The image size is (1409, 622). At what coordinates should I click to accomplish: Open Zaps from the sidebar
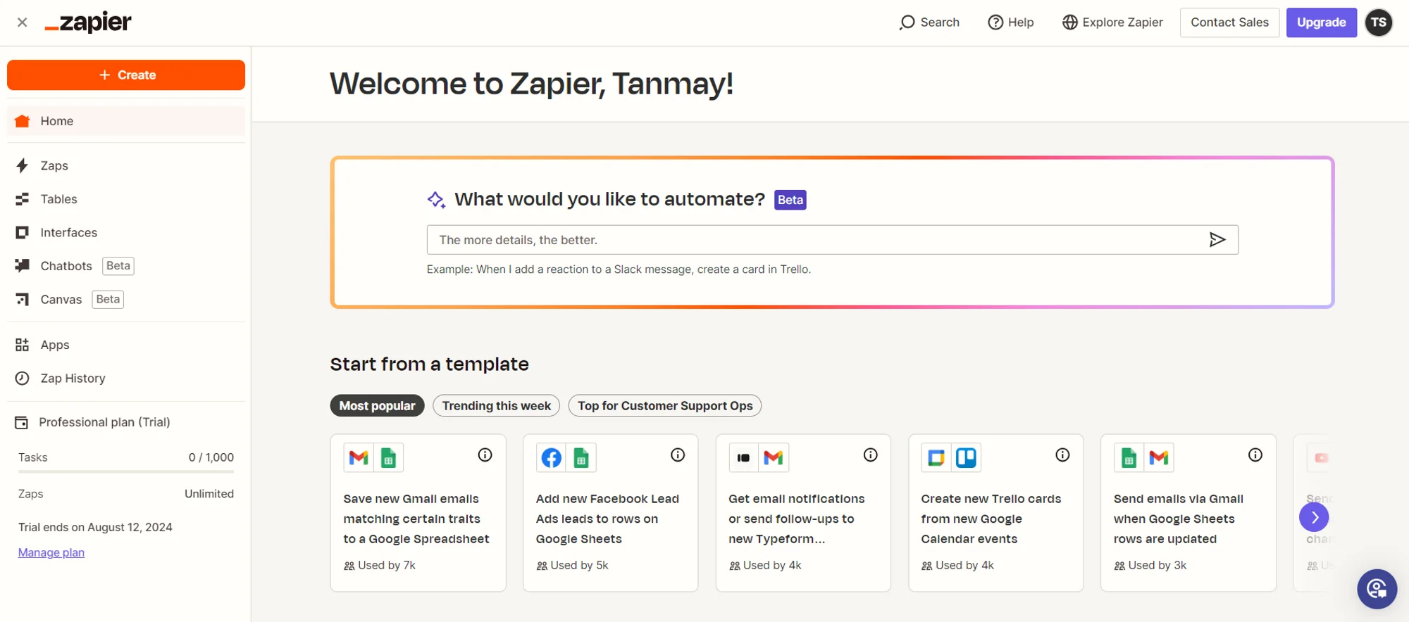[126, 165]
